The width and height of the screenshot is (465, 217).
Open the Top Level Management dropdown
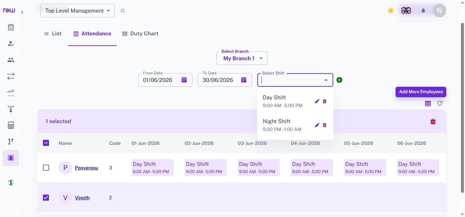78,11
